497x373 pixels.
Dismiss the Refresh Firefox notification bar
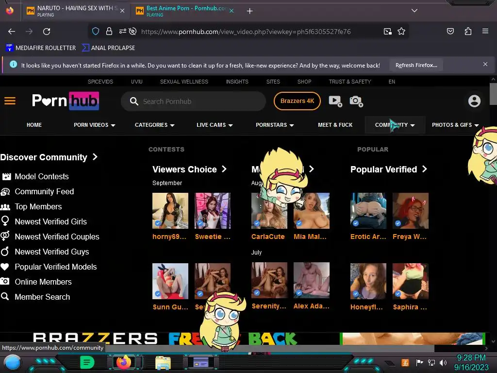[485, 65]
